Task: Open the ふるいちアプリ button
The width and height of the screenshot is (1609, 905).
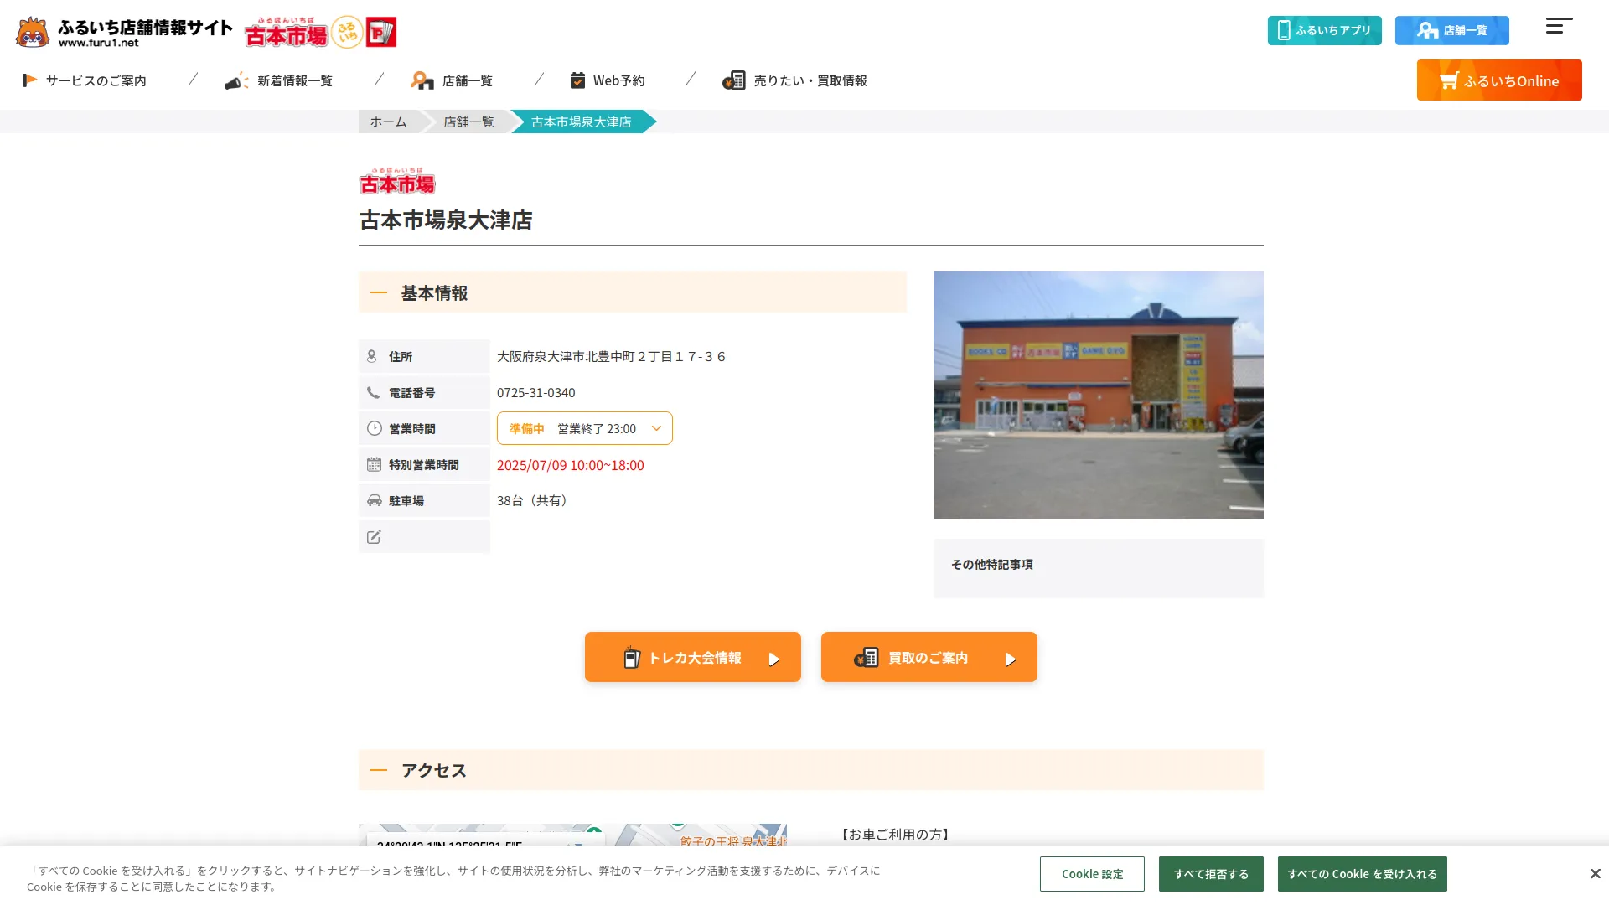Action: pyautogui.click(x=1324, y=30)
